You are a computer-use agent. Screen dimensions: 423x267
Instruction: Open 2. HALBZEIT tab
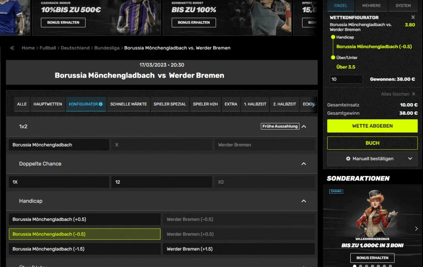tap(284, 104)
